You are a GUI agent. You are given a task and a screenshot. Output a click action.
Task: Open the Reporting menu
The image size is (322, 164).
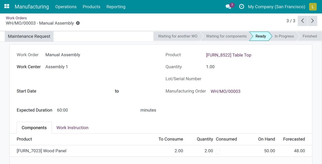tap(116, 6)
